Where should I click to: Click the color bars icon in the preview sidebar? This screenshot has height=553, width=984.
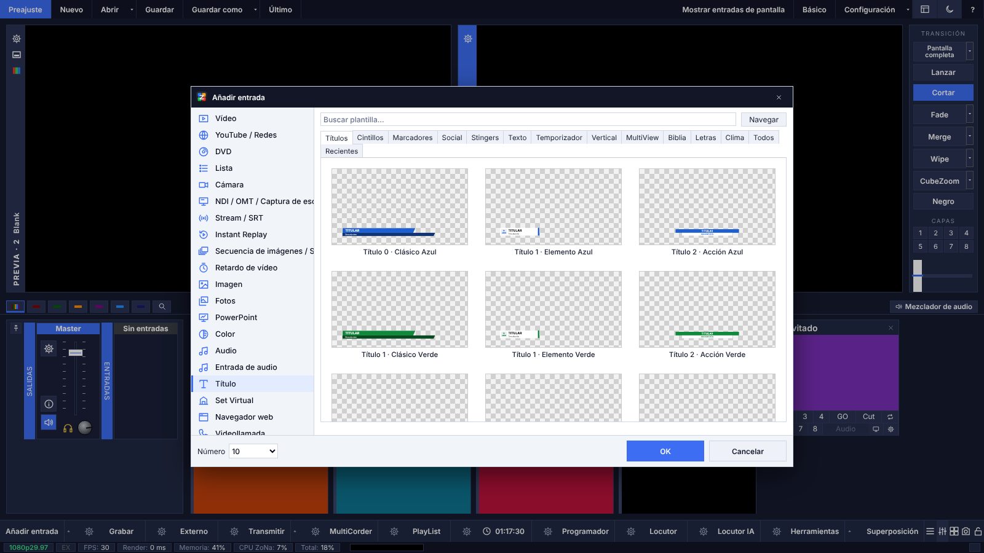[17, 71]
